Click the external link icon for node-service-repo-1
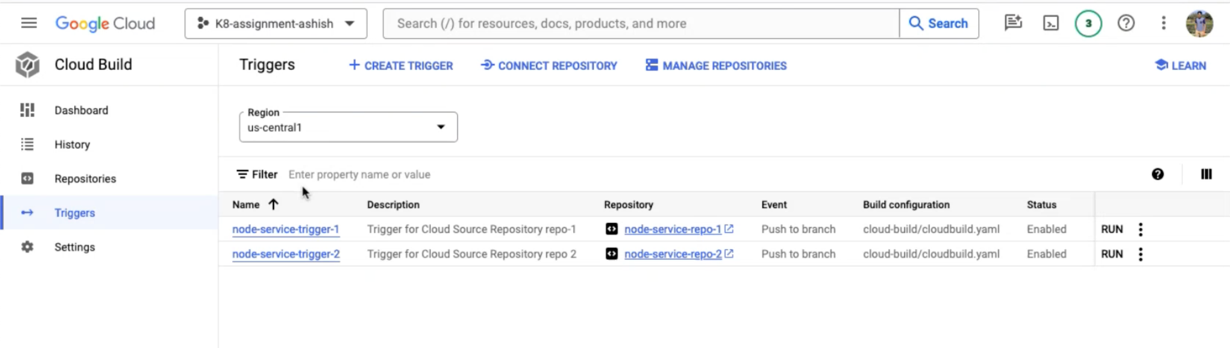This screenshot has height=348, width=1230. click(729, 229)
